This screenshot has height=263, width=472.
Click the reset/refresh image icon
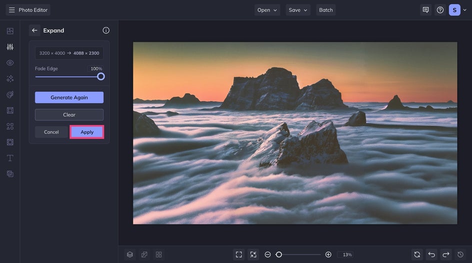[417, 254]
